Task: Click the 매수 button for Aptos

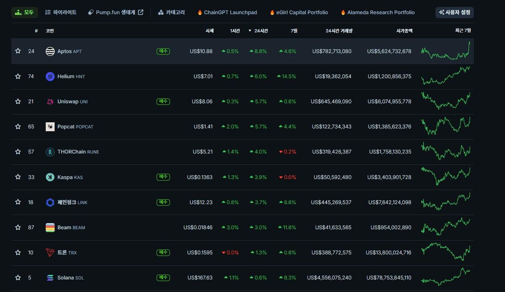Action: point(163,51)
